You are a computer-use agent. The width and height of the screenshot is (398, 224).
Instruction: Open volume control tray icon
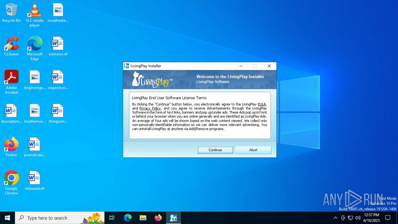(358, 218)
